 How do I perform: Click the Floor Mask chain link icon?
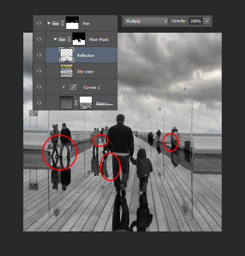69,39
